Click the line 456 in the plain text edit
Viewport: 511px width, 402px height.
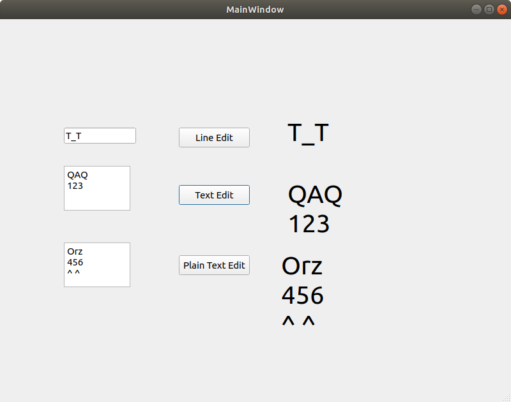(74, 262)
